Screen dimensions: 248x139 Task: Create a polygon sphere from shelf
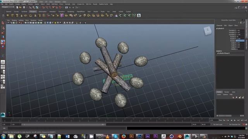(x=8, y=15)
